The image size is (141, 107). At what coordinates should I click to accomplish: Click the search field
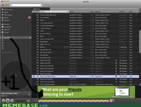point(27,5)
